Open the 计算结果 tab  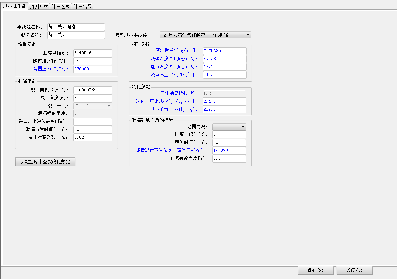[83, 6]
